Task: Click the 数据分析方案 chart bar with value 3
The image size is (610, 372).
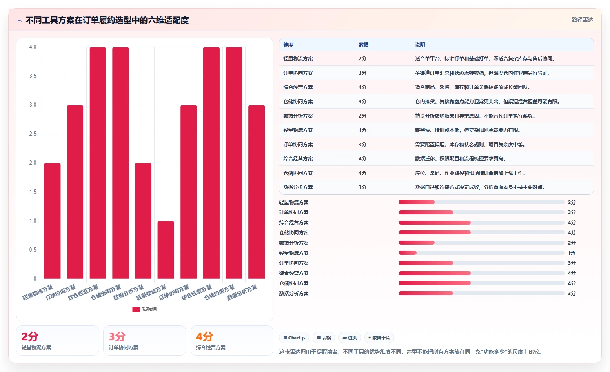Action: tap(257, 192)
